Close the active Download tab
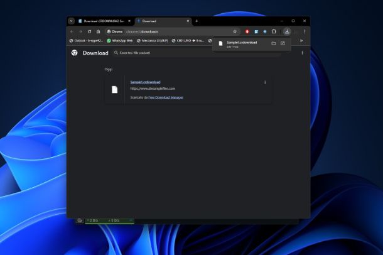 [188, 21]
